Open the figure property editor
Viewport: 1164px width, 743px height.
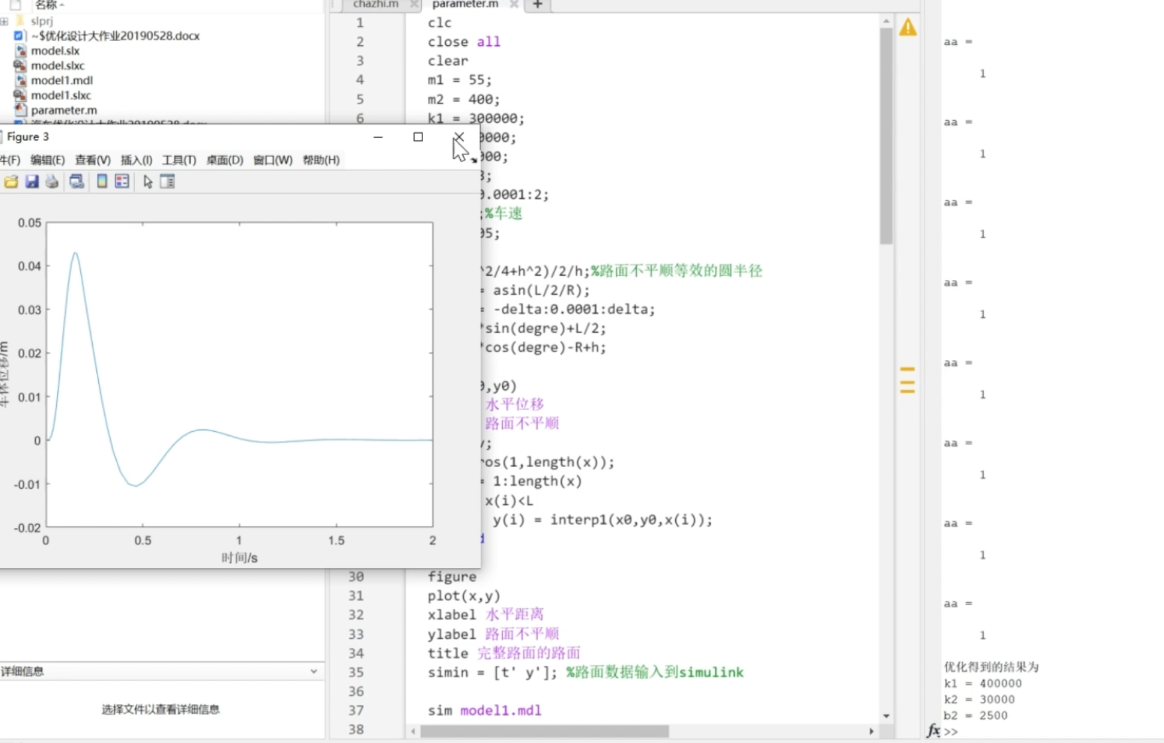(x=167, y=181)
